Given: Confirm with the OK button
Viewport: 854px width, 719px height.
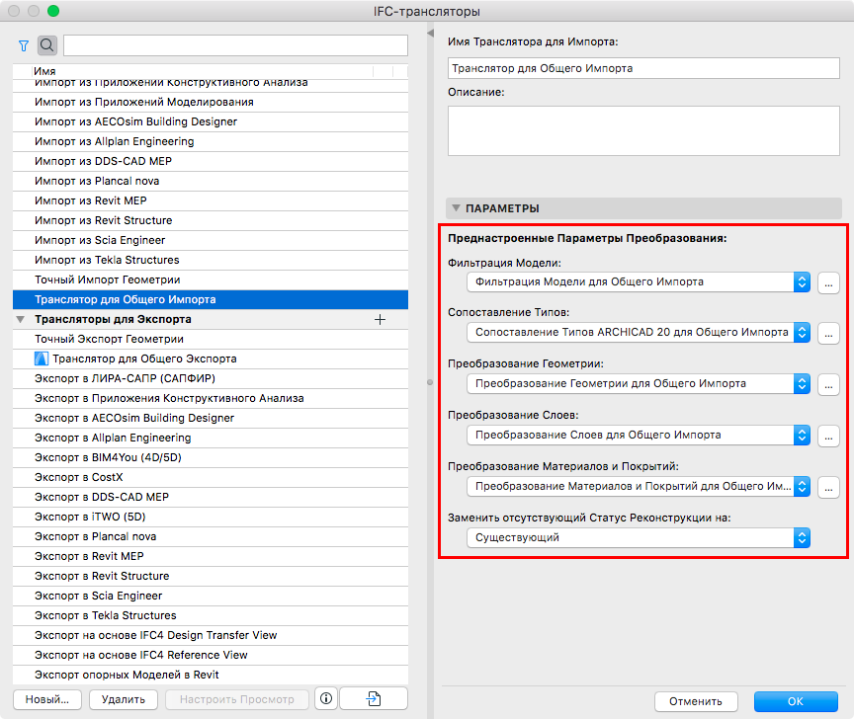Looking at the screenshot, I should (x=796, y=701).
